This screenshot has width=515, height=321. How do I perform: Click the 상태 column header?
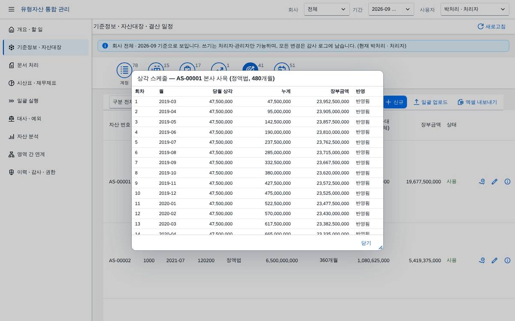pyautogui.click(x=451, y=125)
